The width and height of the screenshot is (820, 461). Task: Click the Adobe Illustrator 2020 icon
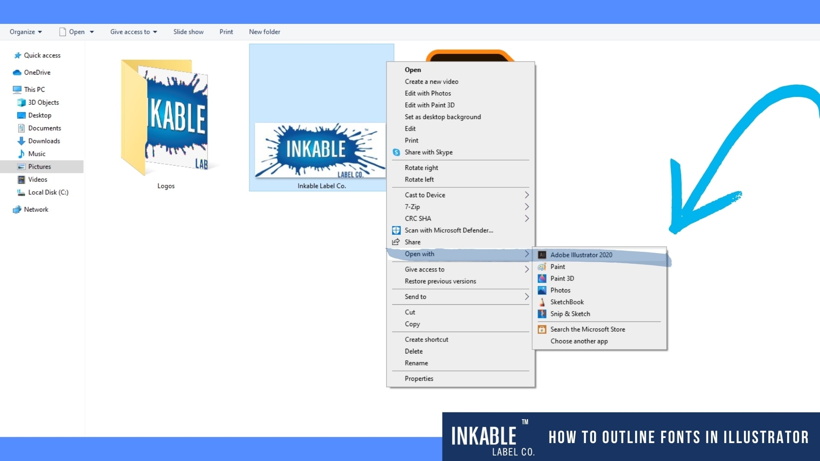(x=542, y=255)
